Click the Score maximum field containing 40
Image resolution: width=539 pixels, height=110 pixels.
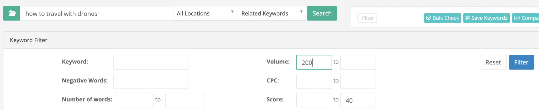358,100
